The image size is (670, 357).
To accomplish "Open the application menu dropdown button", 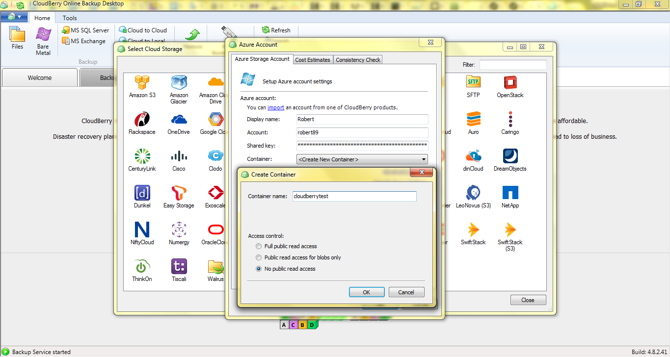I will [14, 17].
